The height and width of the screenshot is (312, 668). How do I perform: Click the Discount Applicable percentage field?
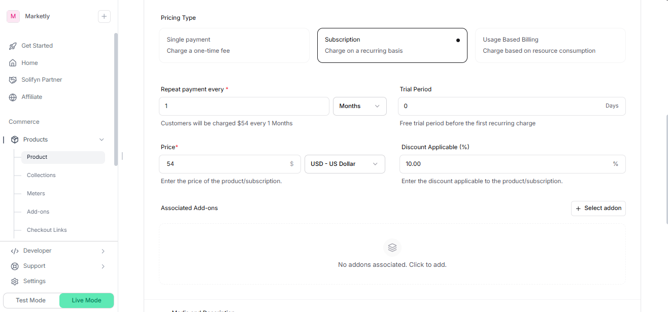coord(513,164)
